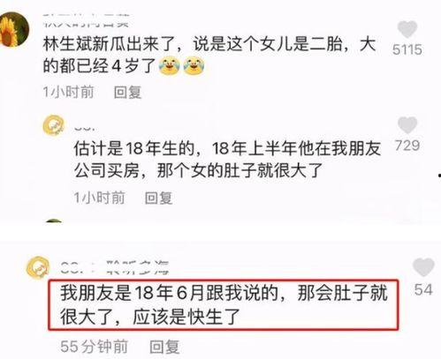Tap the heart above the 729 count
Screen dimensions: 441x359
[407, 125]
